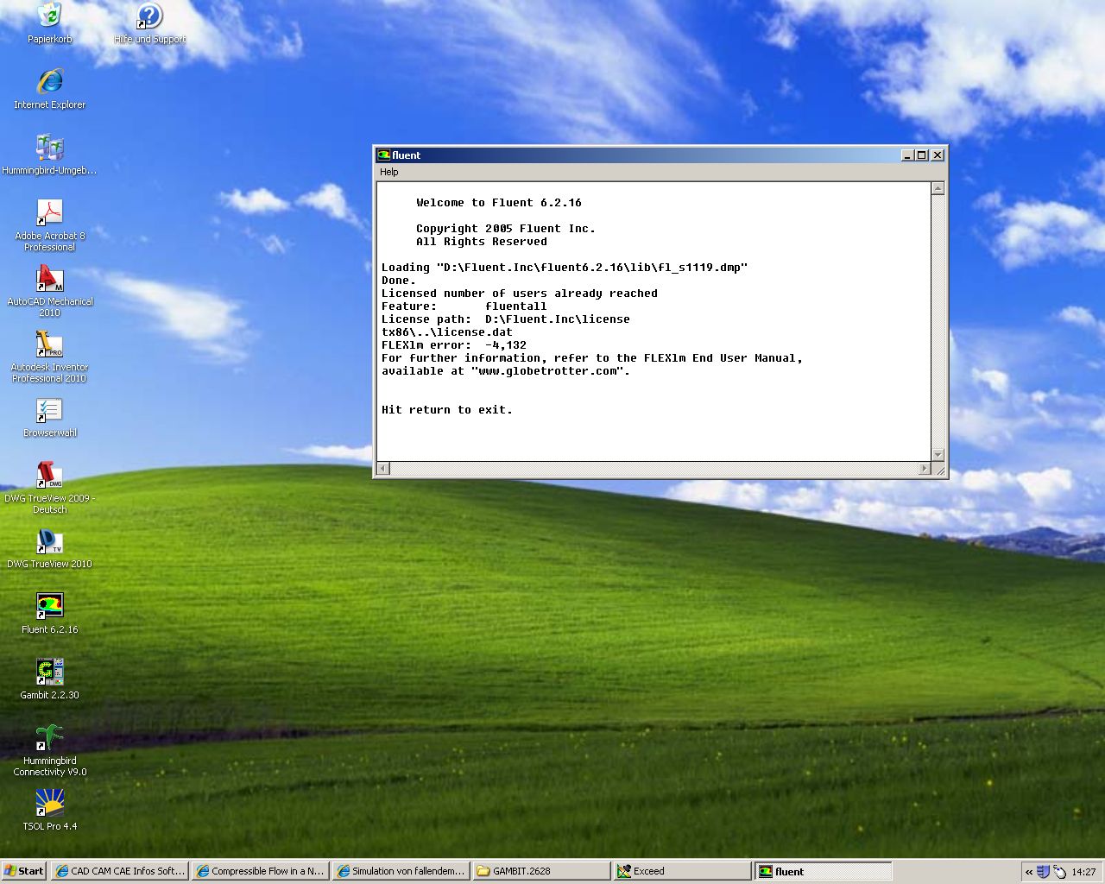Select the TSOL Pro 4.4 desktop icon
This screenshot has height=884, width=1105.
pyautogui.click(x=49, y=811)
